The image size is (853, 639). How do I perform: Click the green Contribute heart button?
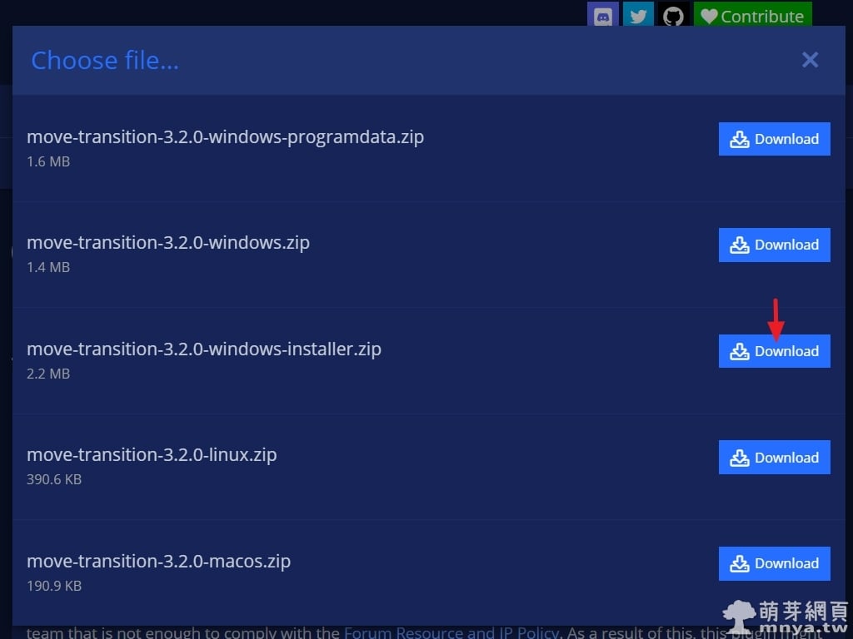pos(752,15)
